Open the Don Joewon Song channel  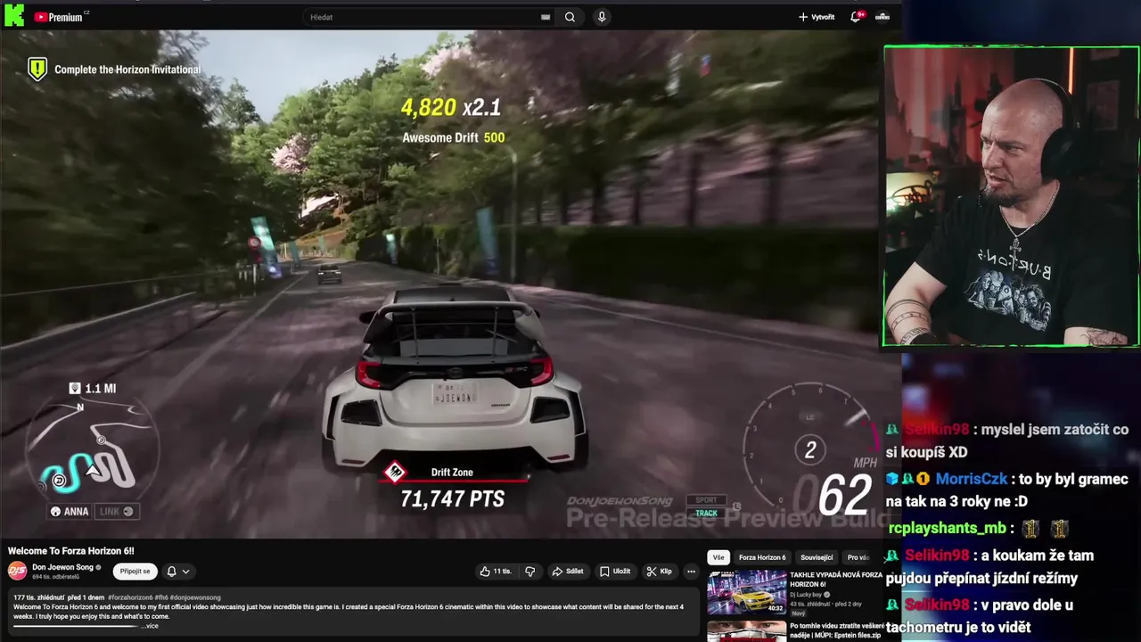(62, 567)
